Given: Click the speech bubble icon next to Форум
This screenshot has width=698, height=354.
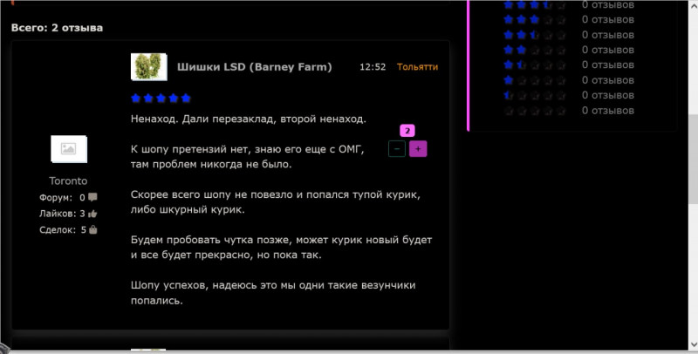Looking at the screenshot, I should (x=92, y=198).
